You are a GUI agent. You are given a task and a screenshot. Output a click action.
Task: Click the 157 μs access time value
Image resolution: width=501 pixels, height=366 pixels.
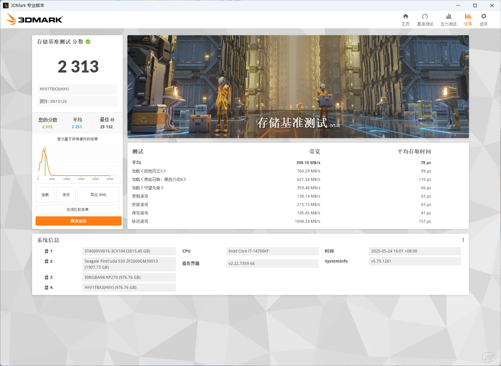click(425, 221)
